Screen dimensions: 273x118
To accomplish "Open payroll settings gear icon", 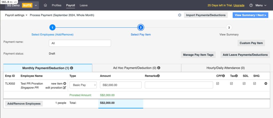I will [x=180, y=15].
